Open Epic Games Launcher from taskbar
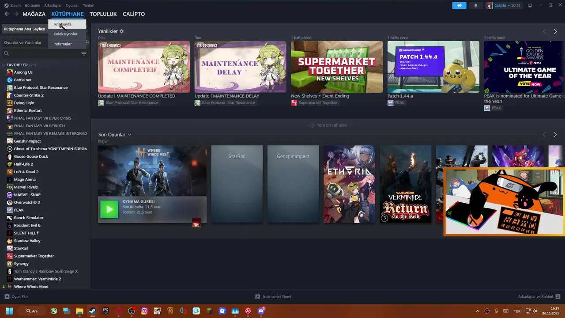 coord(105,311)
